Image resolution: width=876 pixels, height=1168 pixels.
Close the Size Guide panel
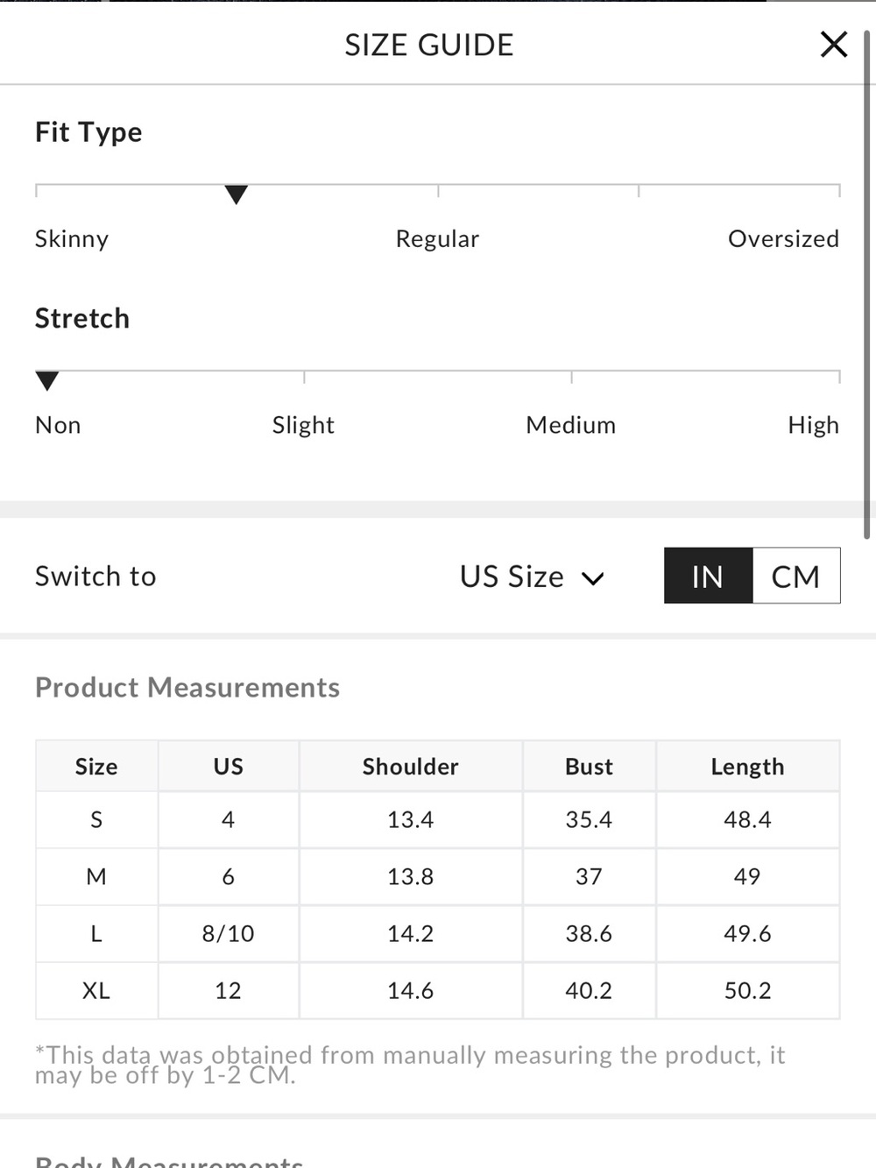[x=833, y=44]
